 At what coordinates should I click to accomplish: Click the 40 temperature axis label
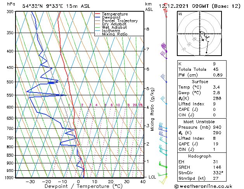pos(143,182)
